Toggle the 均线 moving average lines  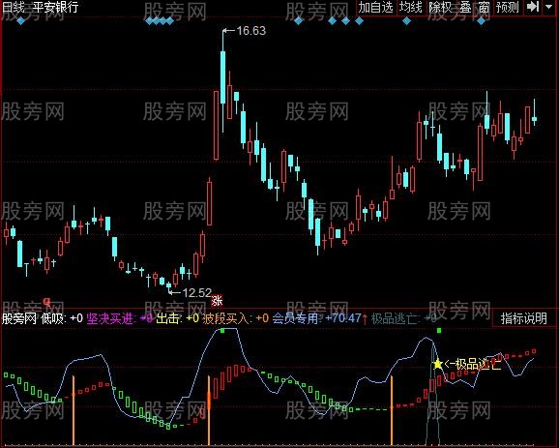(x=411, y=8)
